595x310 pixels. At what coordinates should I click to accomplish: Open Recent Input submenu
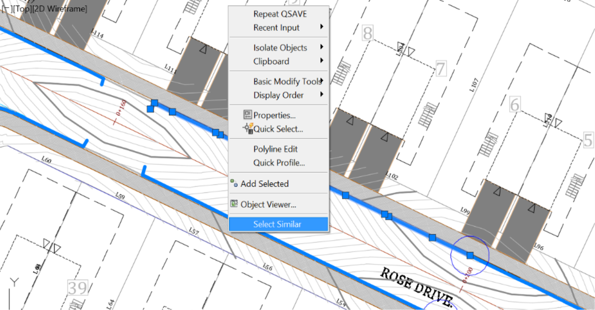tap(279, 27)
